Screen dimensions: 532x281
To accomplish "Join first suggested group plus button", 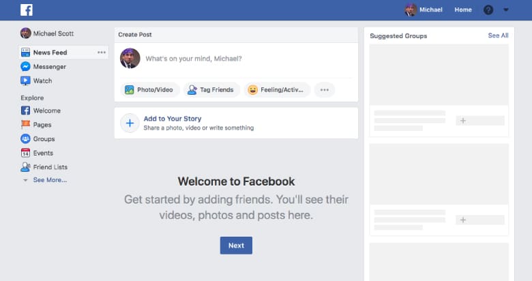I will [x=480, y=121].
